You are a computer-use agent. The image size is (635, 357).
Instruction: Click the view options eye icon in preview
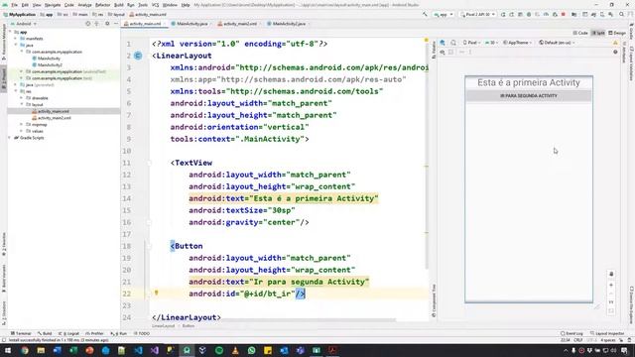pos(443,52)
